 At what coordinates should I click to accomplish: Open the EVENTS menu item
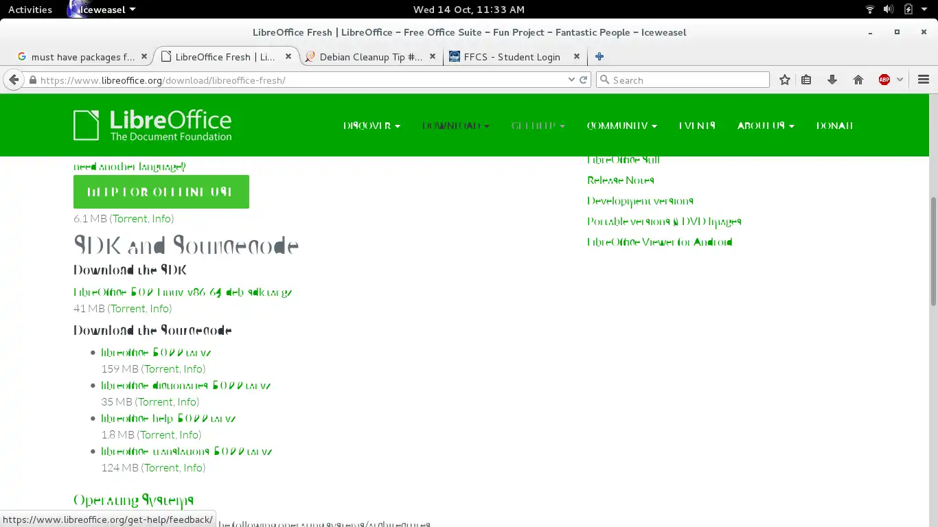(x=697, y=126)
